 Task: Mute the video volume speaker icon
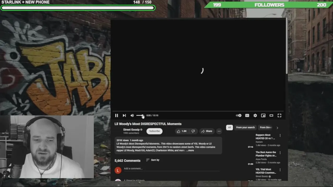pyautogui.click(x=132, y=116)
